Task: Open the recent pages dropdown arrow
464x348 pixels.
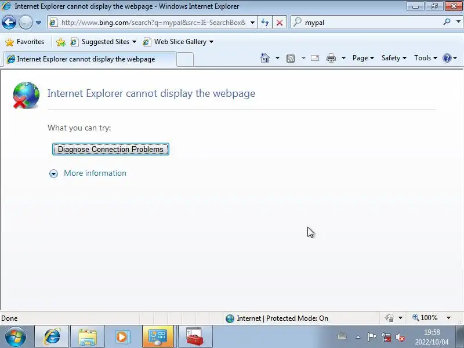Action: pyautogui.click(x=38, y=23)
